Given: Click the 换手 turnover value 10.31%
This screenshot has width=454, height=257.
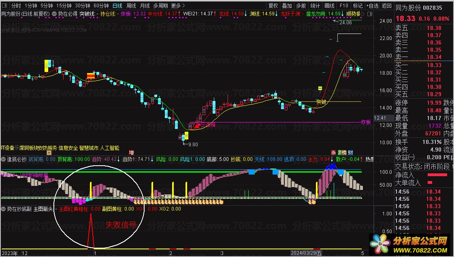Looking at the screenshot, I should [432, 142].
